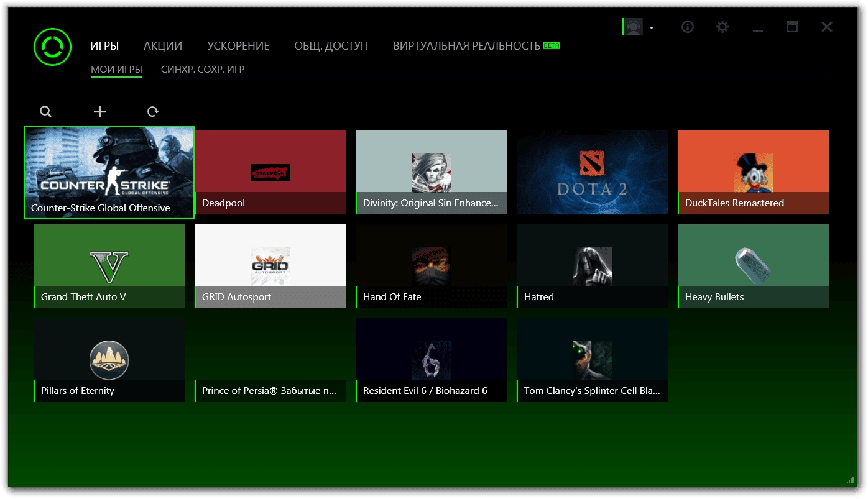Screen dimensions: 868x499
Task: Close the Razer Cortex window
Action: (x=827, y=27)
